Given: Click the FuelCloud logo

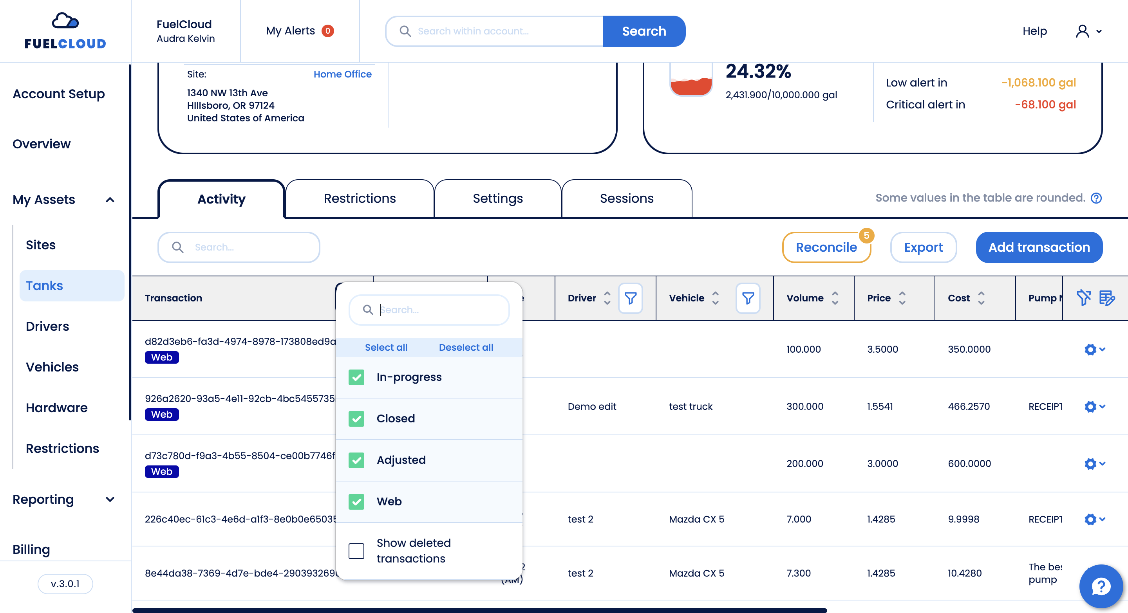Looking at the screenshot, I should 65,31.
